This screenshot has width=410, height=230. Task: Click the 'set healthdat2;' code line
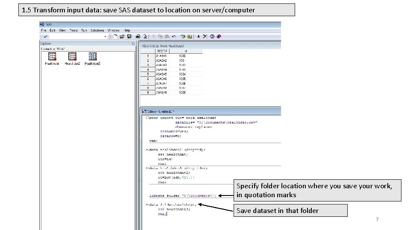point(174,172)
